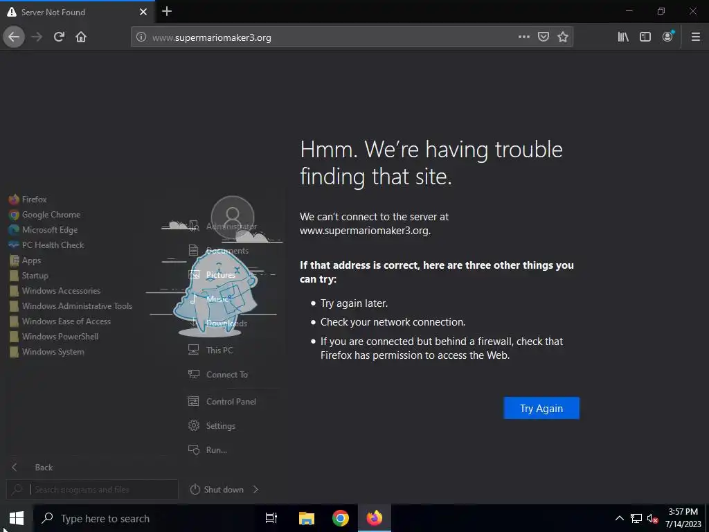This screenshot has width=709, height=532.
Task: Go back to the previous page
Action: pos(14,37)
